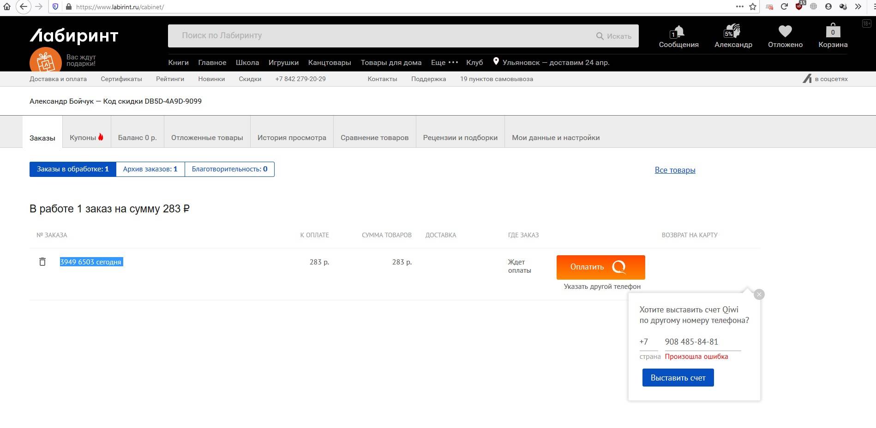Click the red chat windows extension icon
Viewport: 876px width, 428px height.
tap(769, 7)
